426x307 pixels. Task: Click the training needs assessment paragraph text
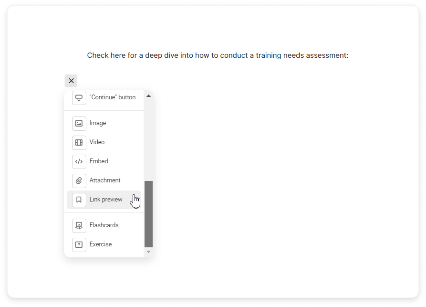tap(218, 55)
